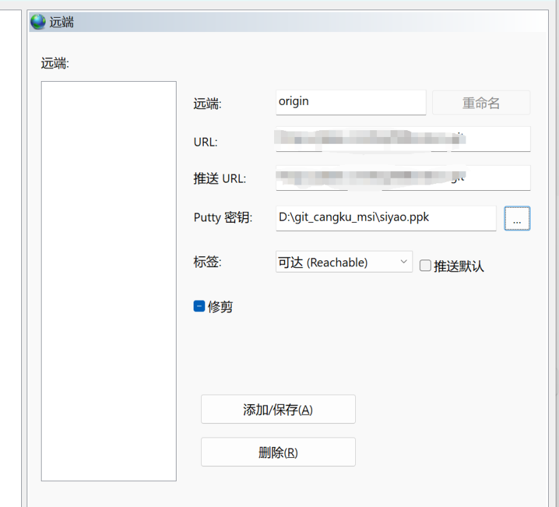Screen dimensions: 559x507
Task: Open the Putty key file browse button
Action: [x=517, y=218]
